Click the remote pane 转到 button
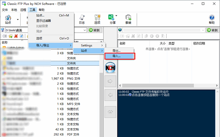Viewport: 220px width, 137px height. click(x=212, y=30)
